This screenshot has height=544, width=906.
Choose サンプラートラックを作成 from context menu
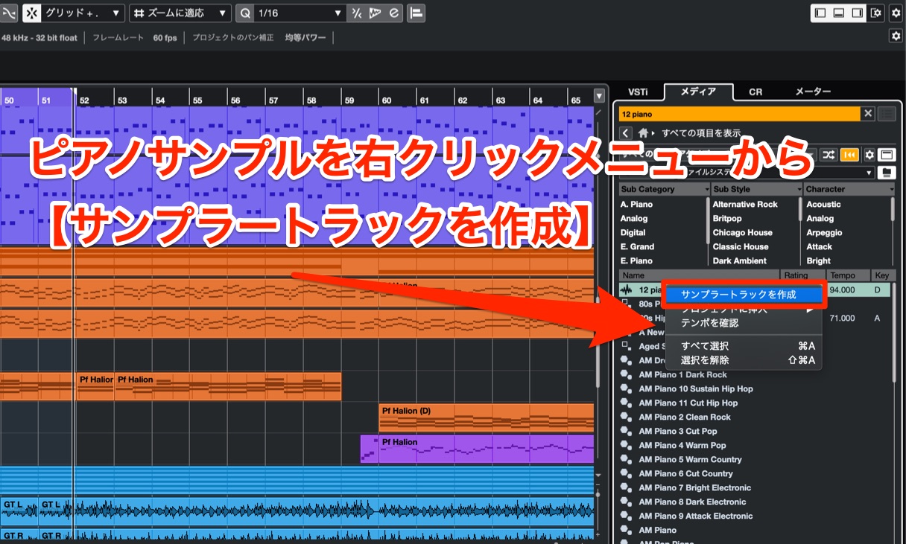click(744, 295)
